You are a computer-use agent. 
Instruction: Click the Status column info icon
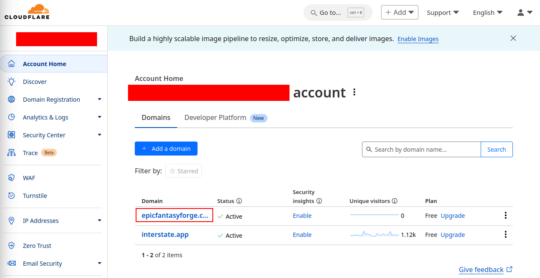[x=239, y=201]
